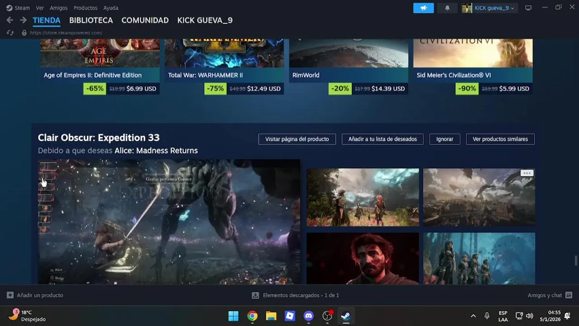Viewport: 579px width, 326px height.
Task: Click the padlock security icon
Action: 24,33
